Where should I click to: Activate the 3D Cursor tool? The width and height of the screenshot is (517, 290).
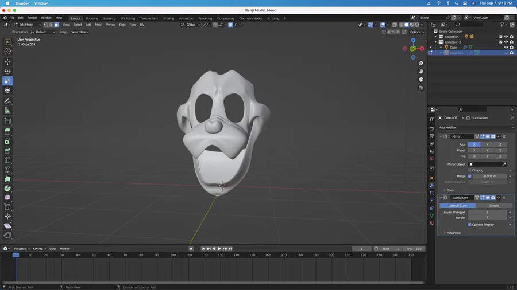(x=7, y=52)
